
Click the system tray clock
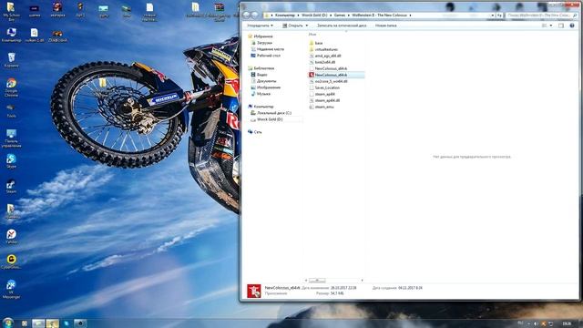(x=567, y=323)
